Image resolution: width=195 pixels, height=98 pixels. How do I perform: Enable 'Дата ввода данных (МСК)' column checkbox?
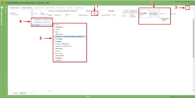point(54,53)
